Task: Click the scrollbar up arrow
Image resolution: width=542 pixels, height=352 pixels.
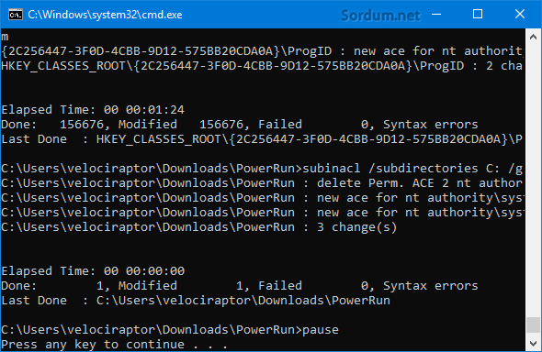Action: 533,37
